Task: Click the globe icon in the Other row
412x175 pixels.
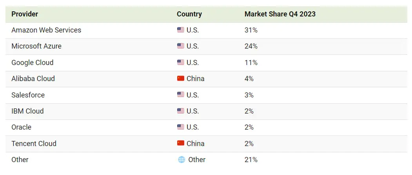Action: coord(181,159)
